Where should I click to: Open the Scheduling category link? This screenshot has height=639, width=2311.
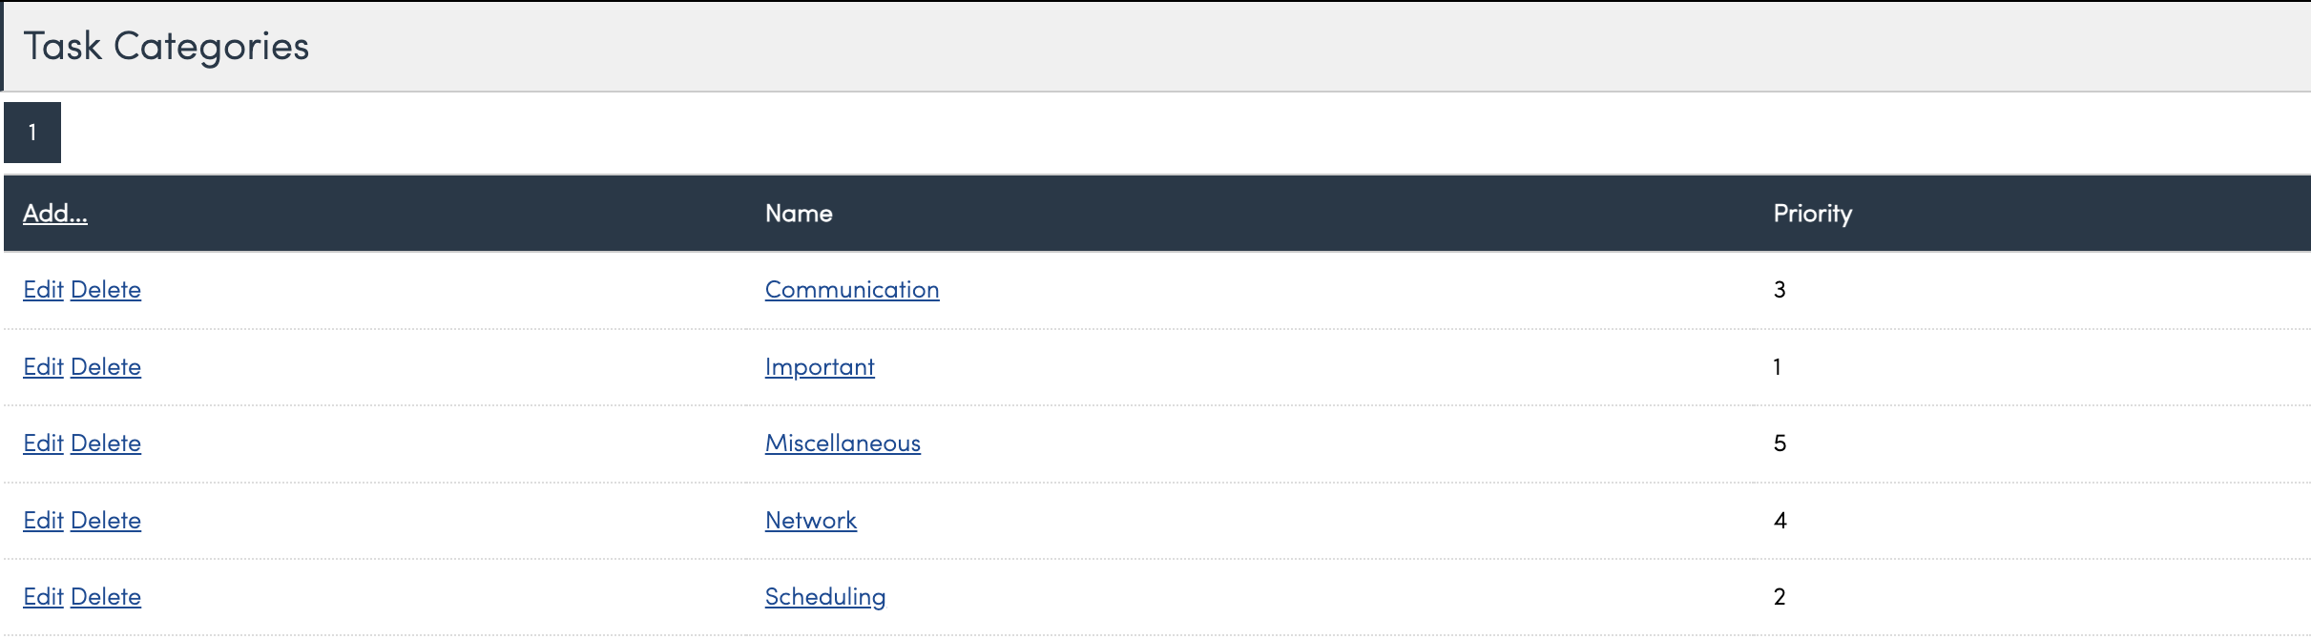click(x=825, y=596)
